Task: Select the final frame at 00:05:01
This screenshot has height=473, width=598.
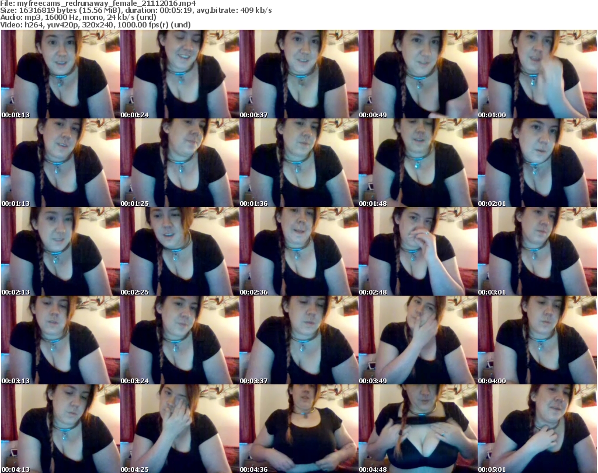Action: click(537, 429)
